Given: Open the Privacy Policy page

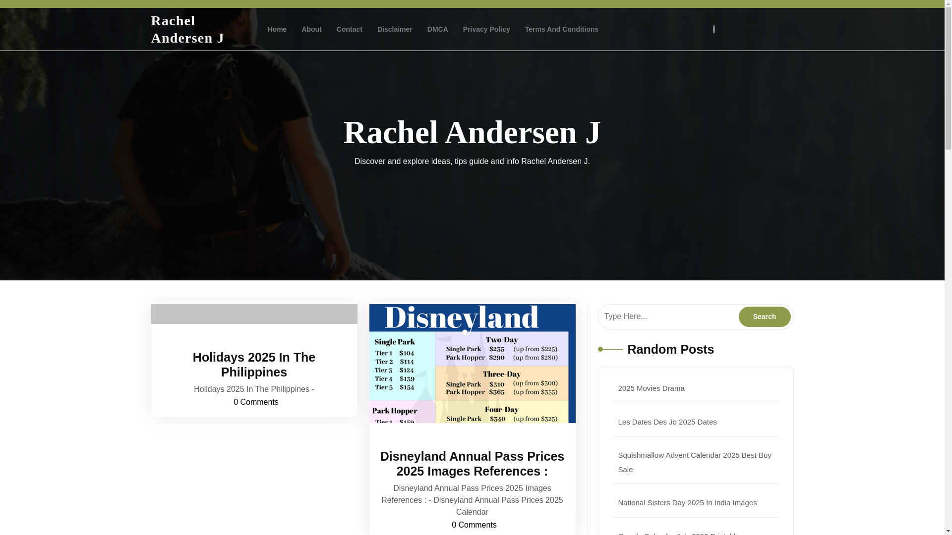Looking at the screenshot, I should (486, 29).
